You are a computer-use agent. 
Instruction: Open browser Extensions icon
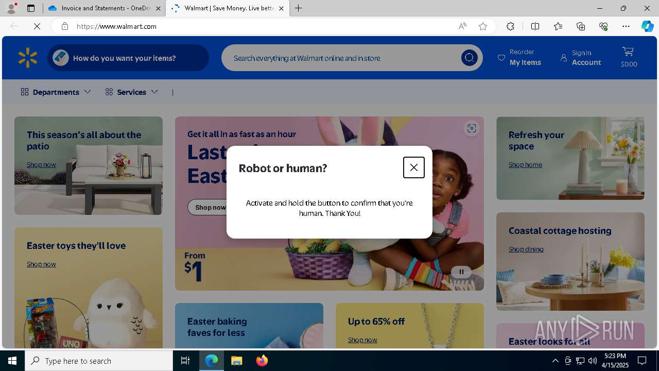click(510, 26)
